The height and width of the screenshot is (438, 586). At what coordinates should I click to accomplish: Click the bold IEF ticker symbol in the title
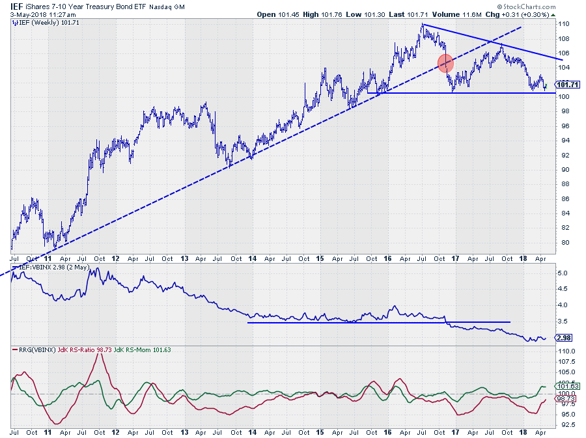[x=17, y=7]
